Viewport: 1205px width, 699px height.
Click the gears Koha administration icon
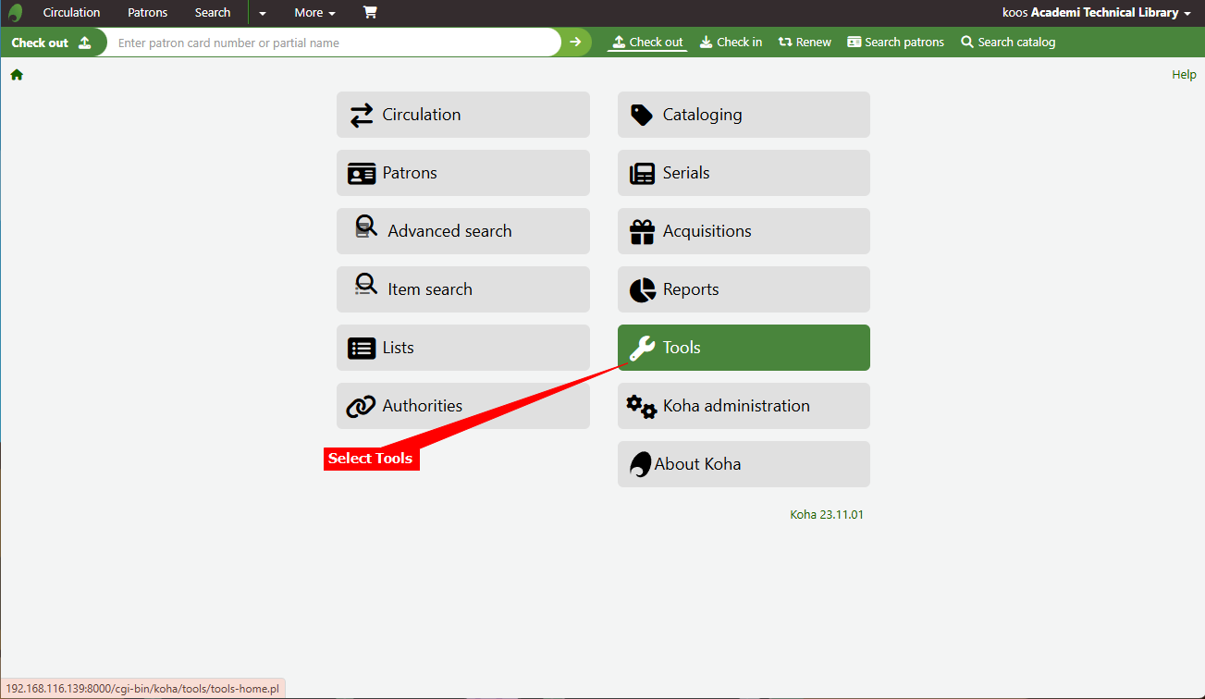point(641,406)
